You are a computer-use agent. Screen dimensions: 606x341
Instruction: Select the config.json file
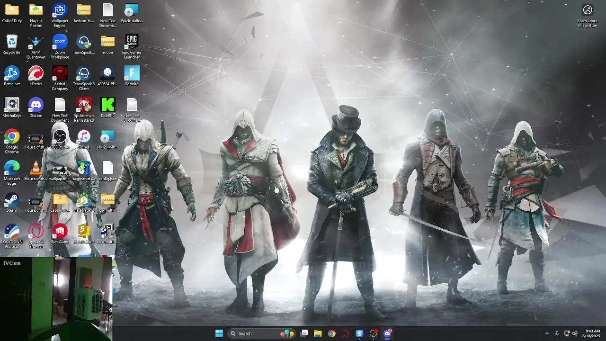tap(108, 171)
